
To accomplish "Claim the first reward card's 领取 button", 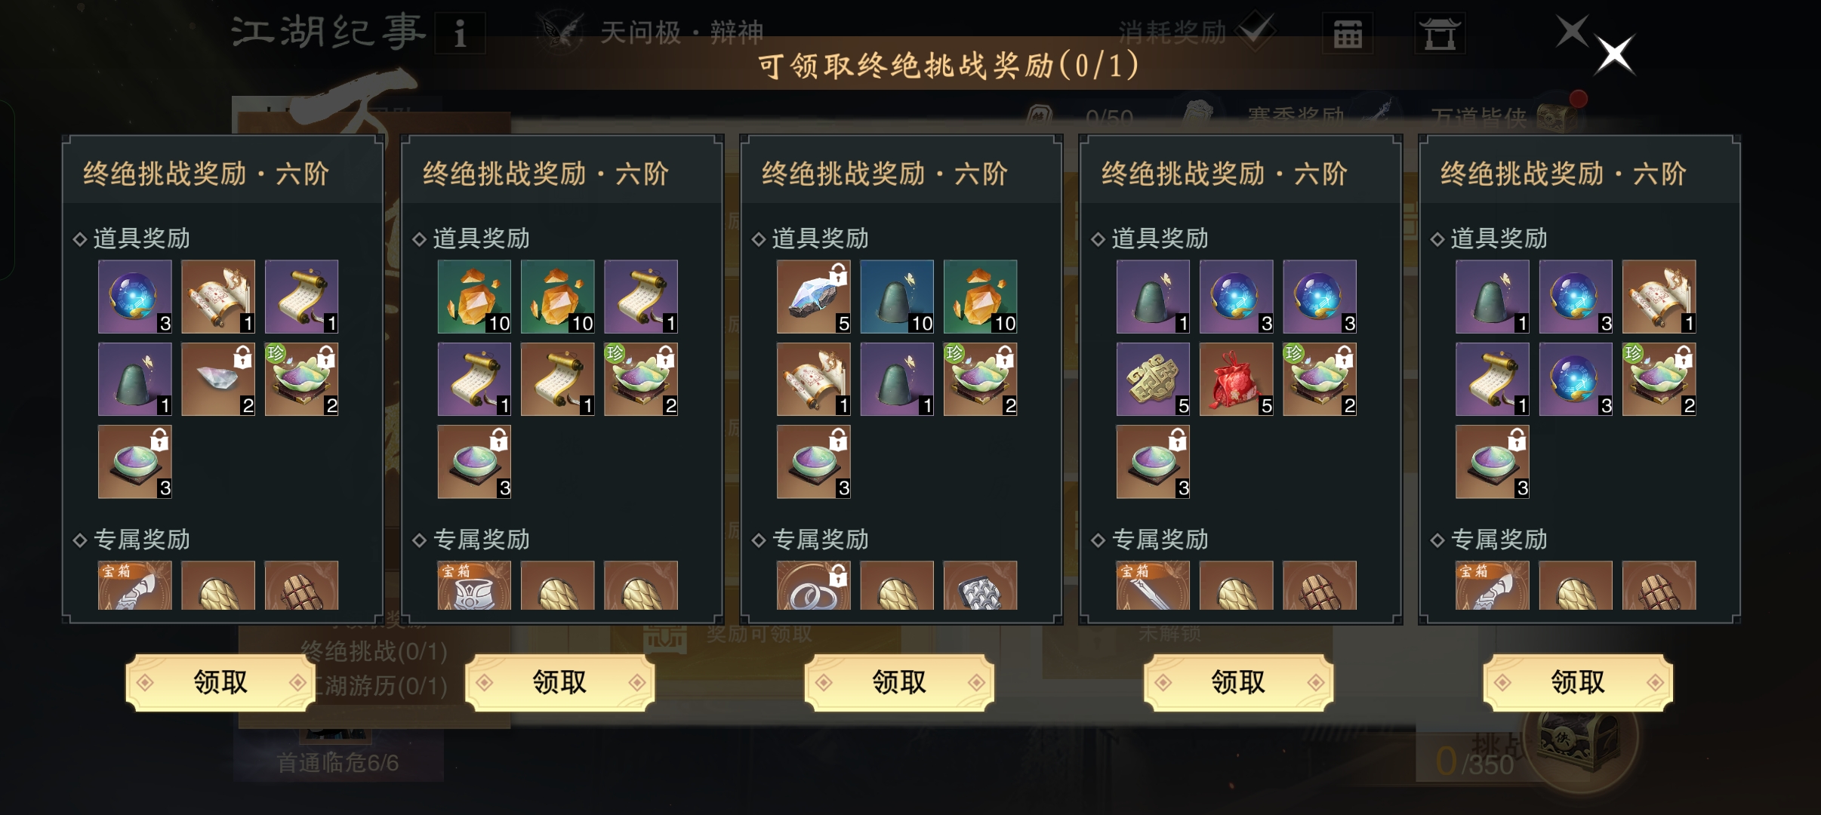I will pyautogui.click(x=220, y=682).
